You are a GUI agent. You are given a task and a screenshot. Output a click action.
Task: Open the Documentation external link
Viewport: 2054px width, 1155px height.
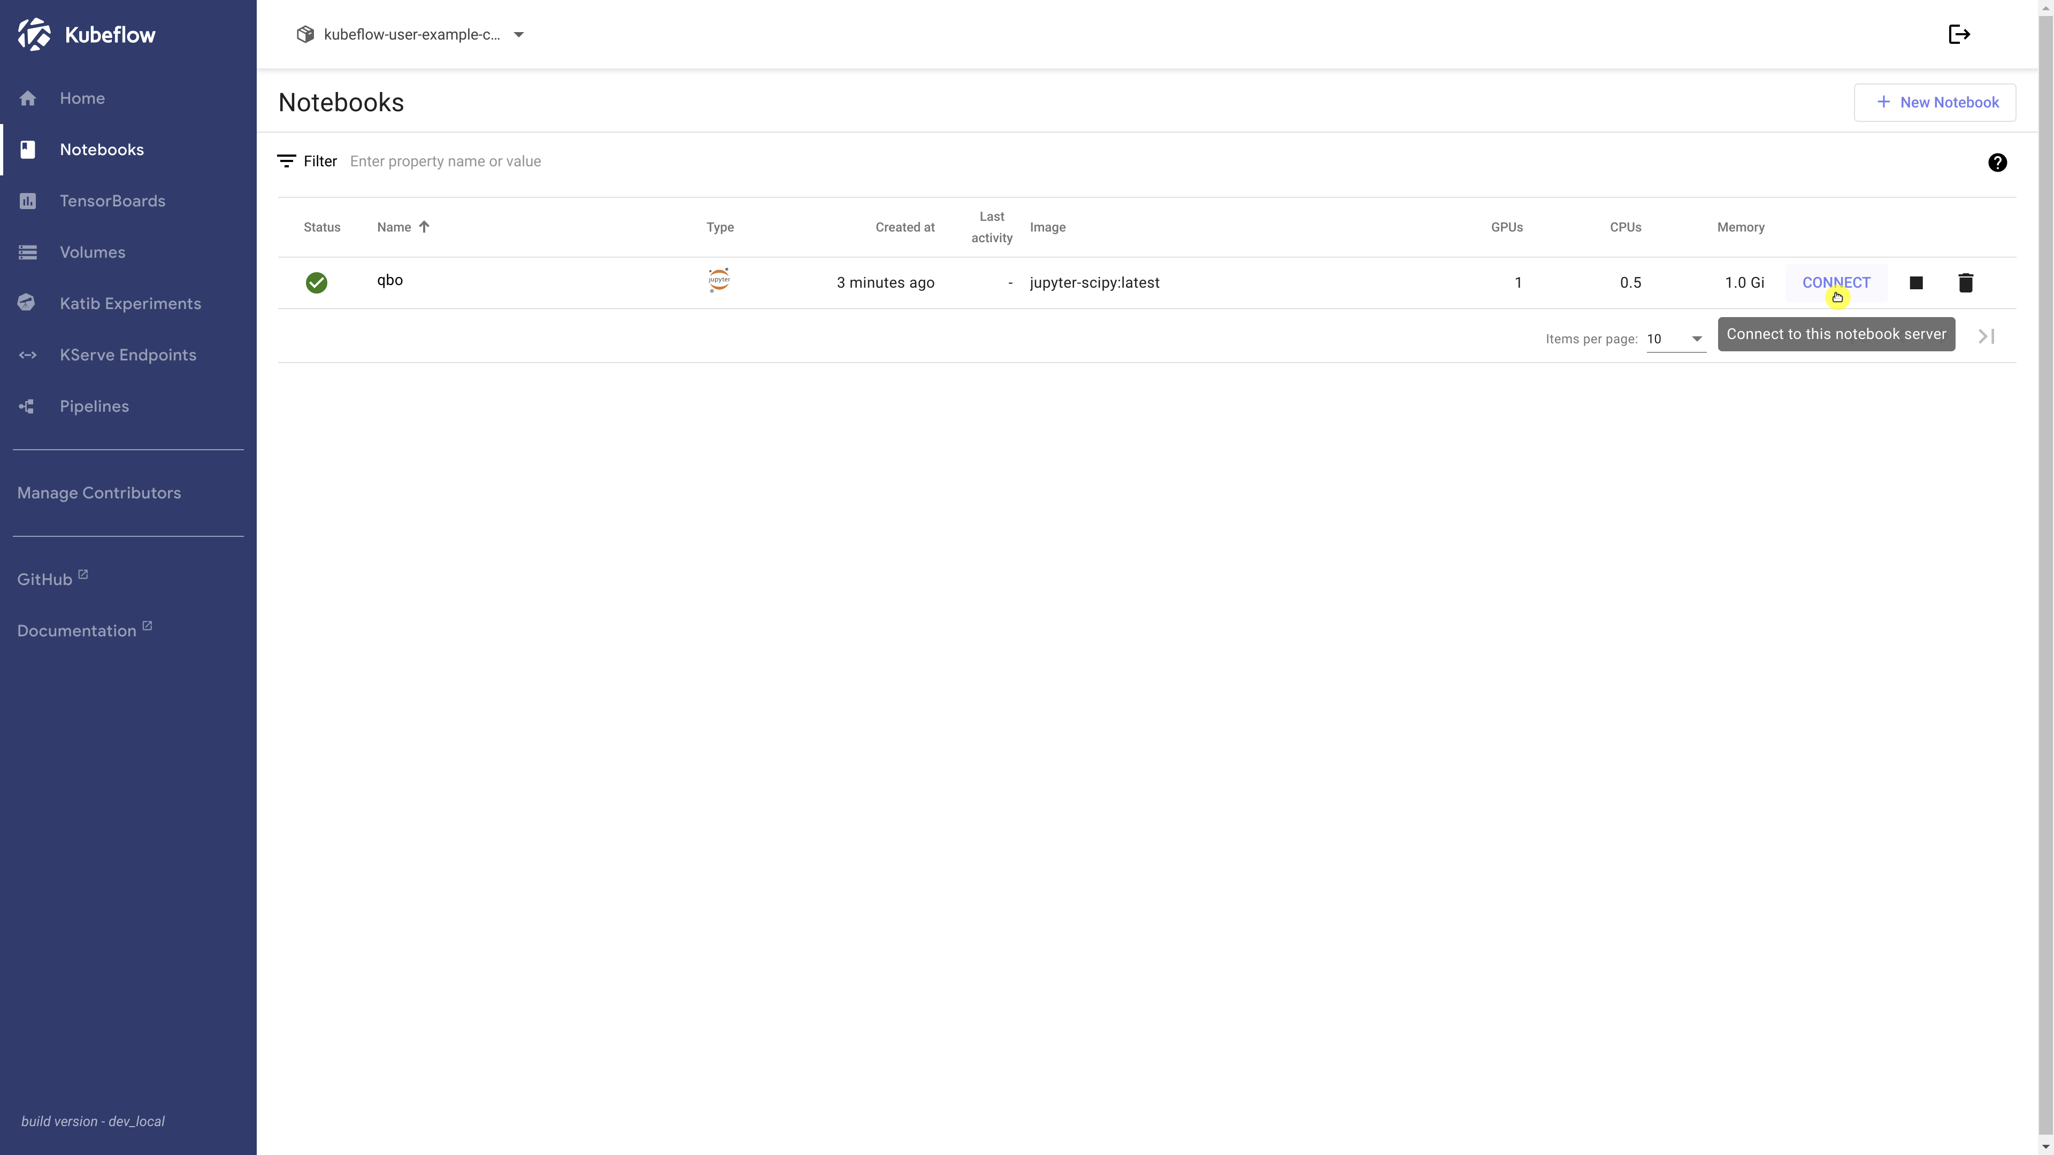78,630
